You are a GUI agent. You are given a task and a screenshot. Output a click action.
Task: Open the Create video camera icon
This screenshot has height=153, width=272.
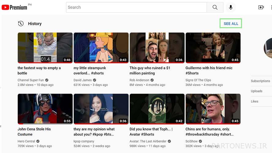click(x=261, y=7)
